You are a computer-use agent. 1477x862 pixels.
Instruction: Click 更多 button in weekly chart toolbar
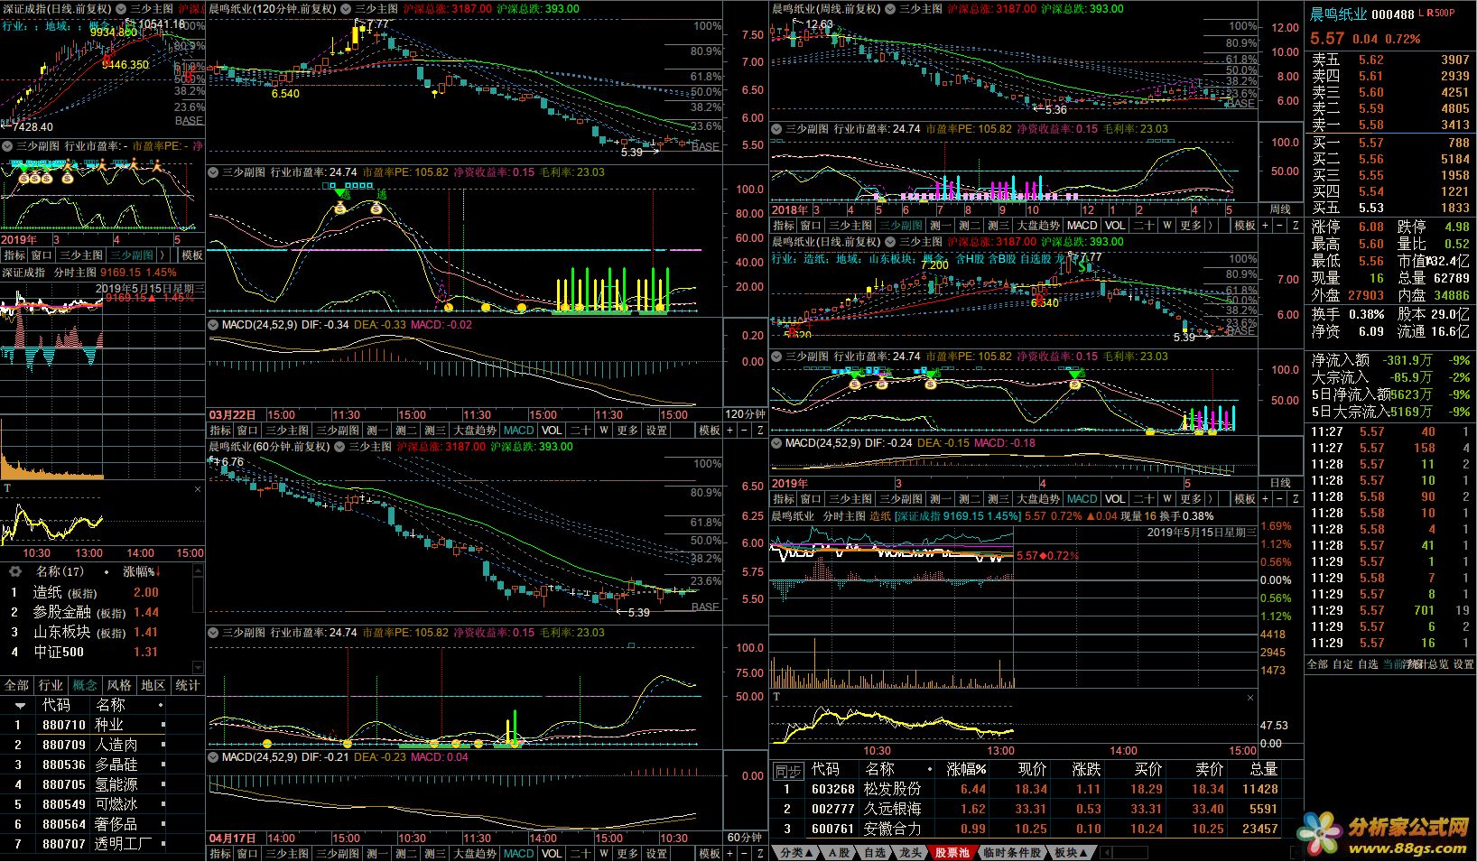[1191, 225]
